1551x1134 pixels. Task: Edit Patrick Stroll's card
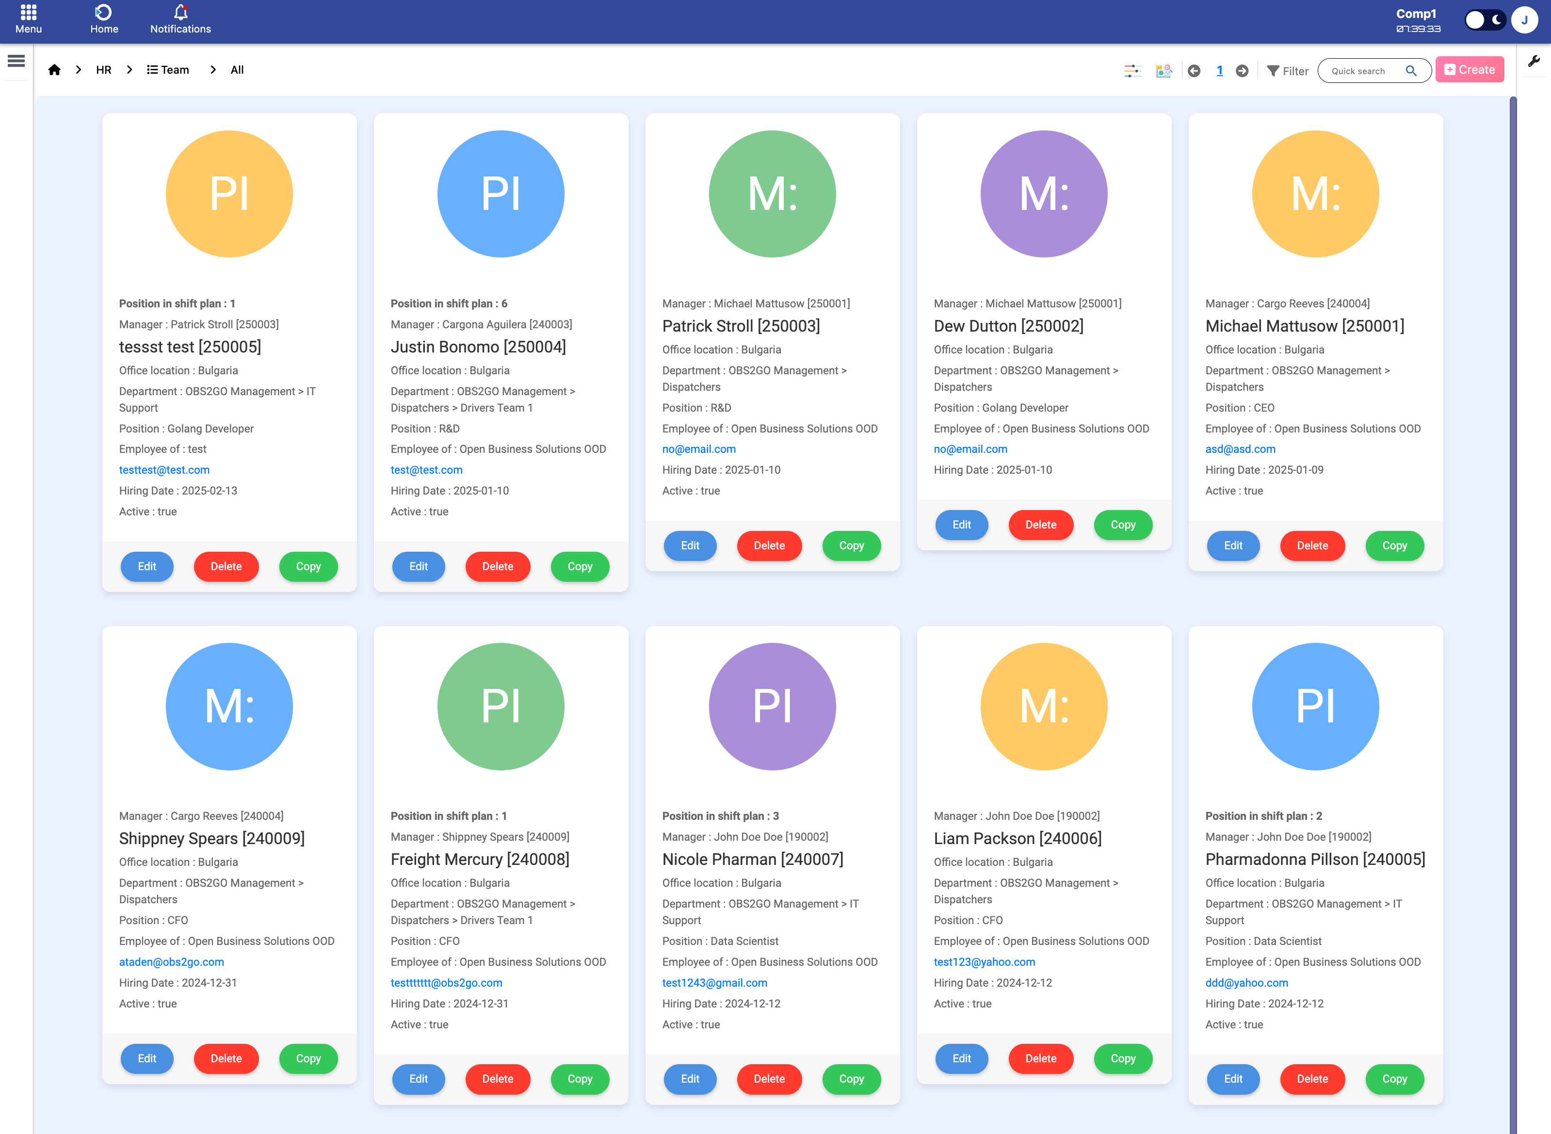[x=690, y=546]
